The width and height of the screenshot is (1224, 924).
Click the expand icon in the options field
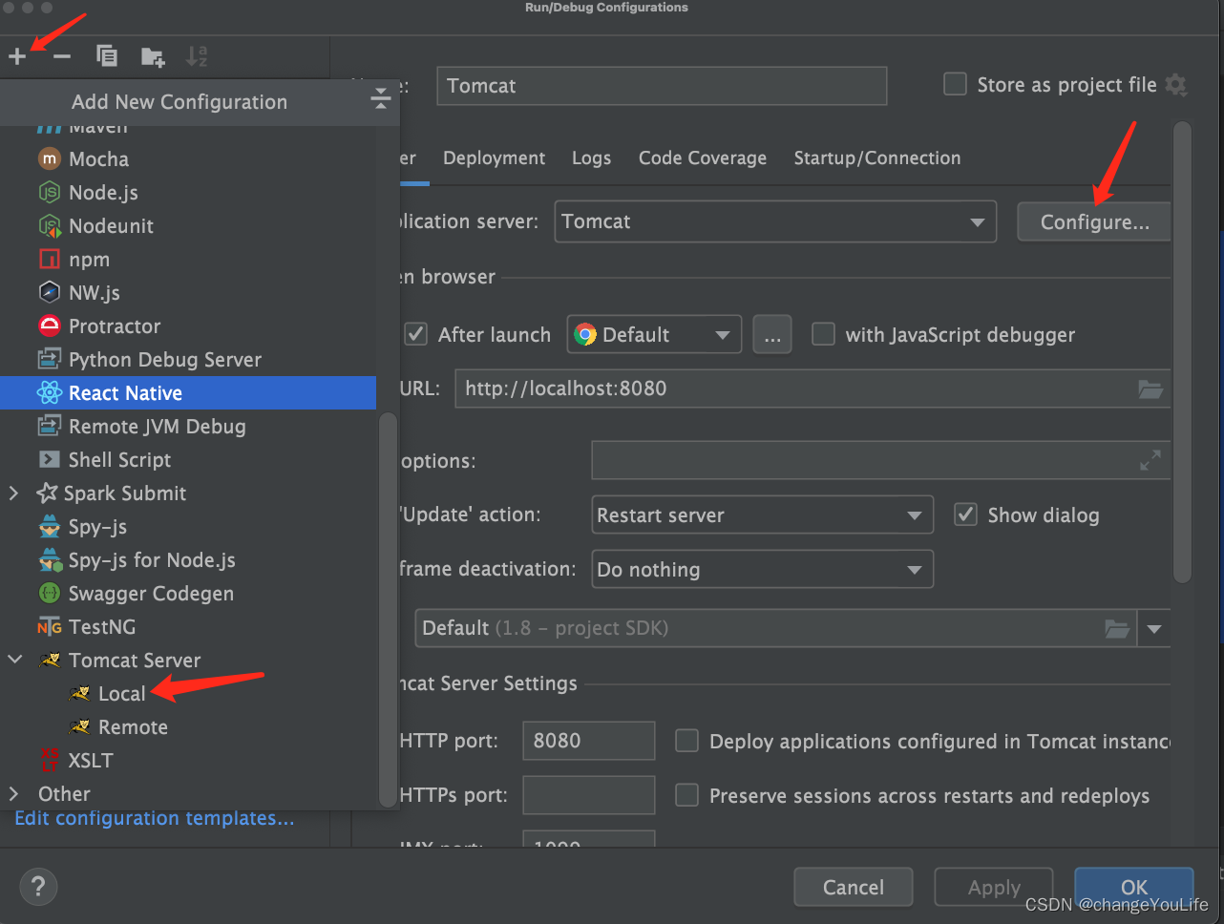1150,460
